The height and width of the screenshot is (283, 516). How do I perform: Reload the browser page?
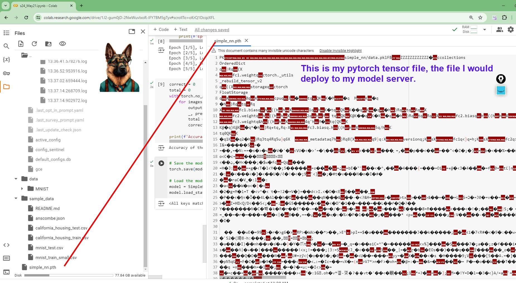[26, 18]
